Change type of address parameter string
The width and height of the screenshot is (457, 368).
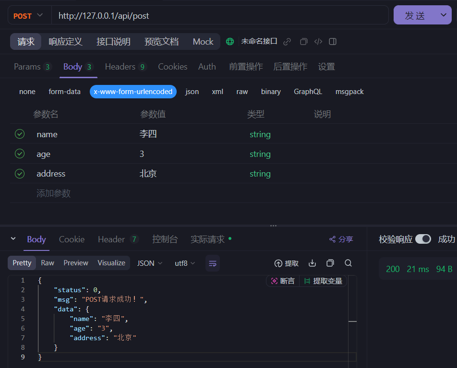tap(260, 174)
